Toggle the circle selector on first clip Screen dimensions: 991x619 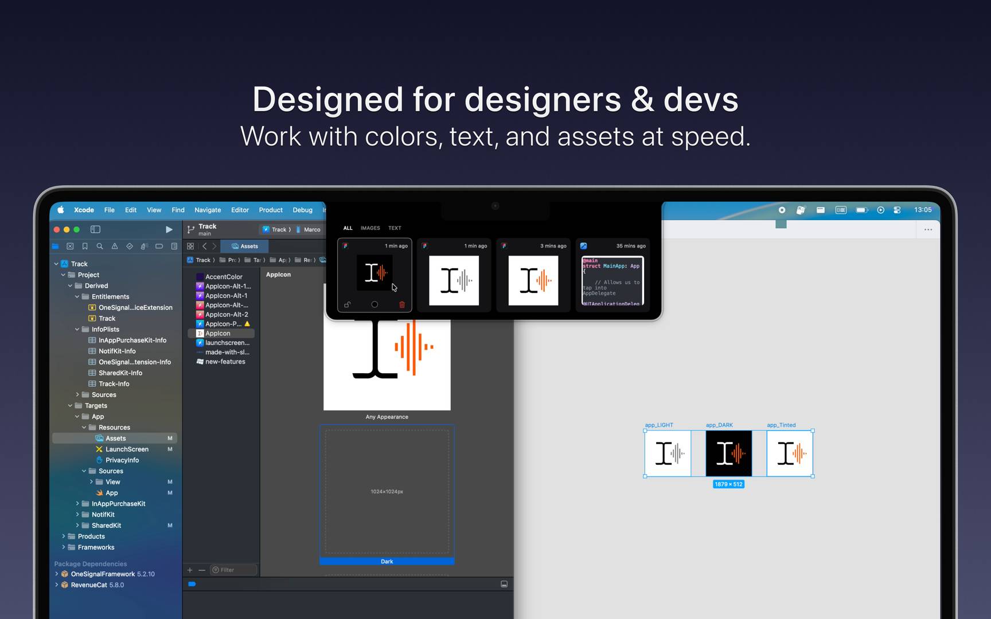[374, 305]
